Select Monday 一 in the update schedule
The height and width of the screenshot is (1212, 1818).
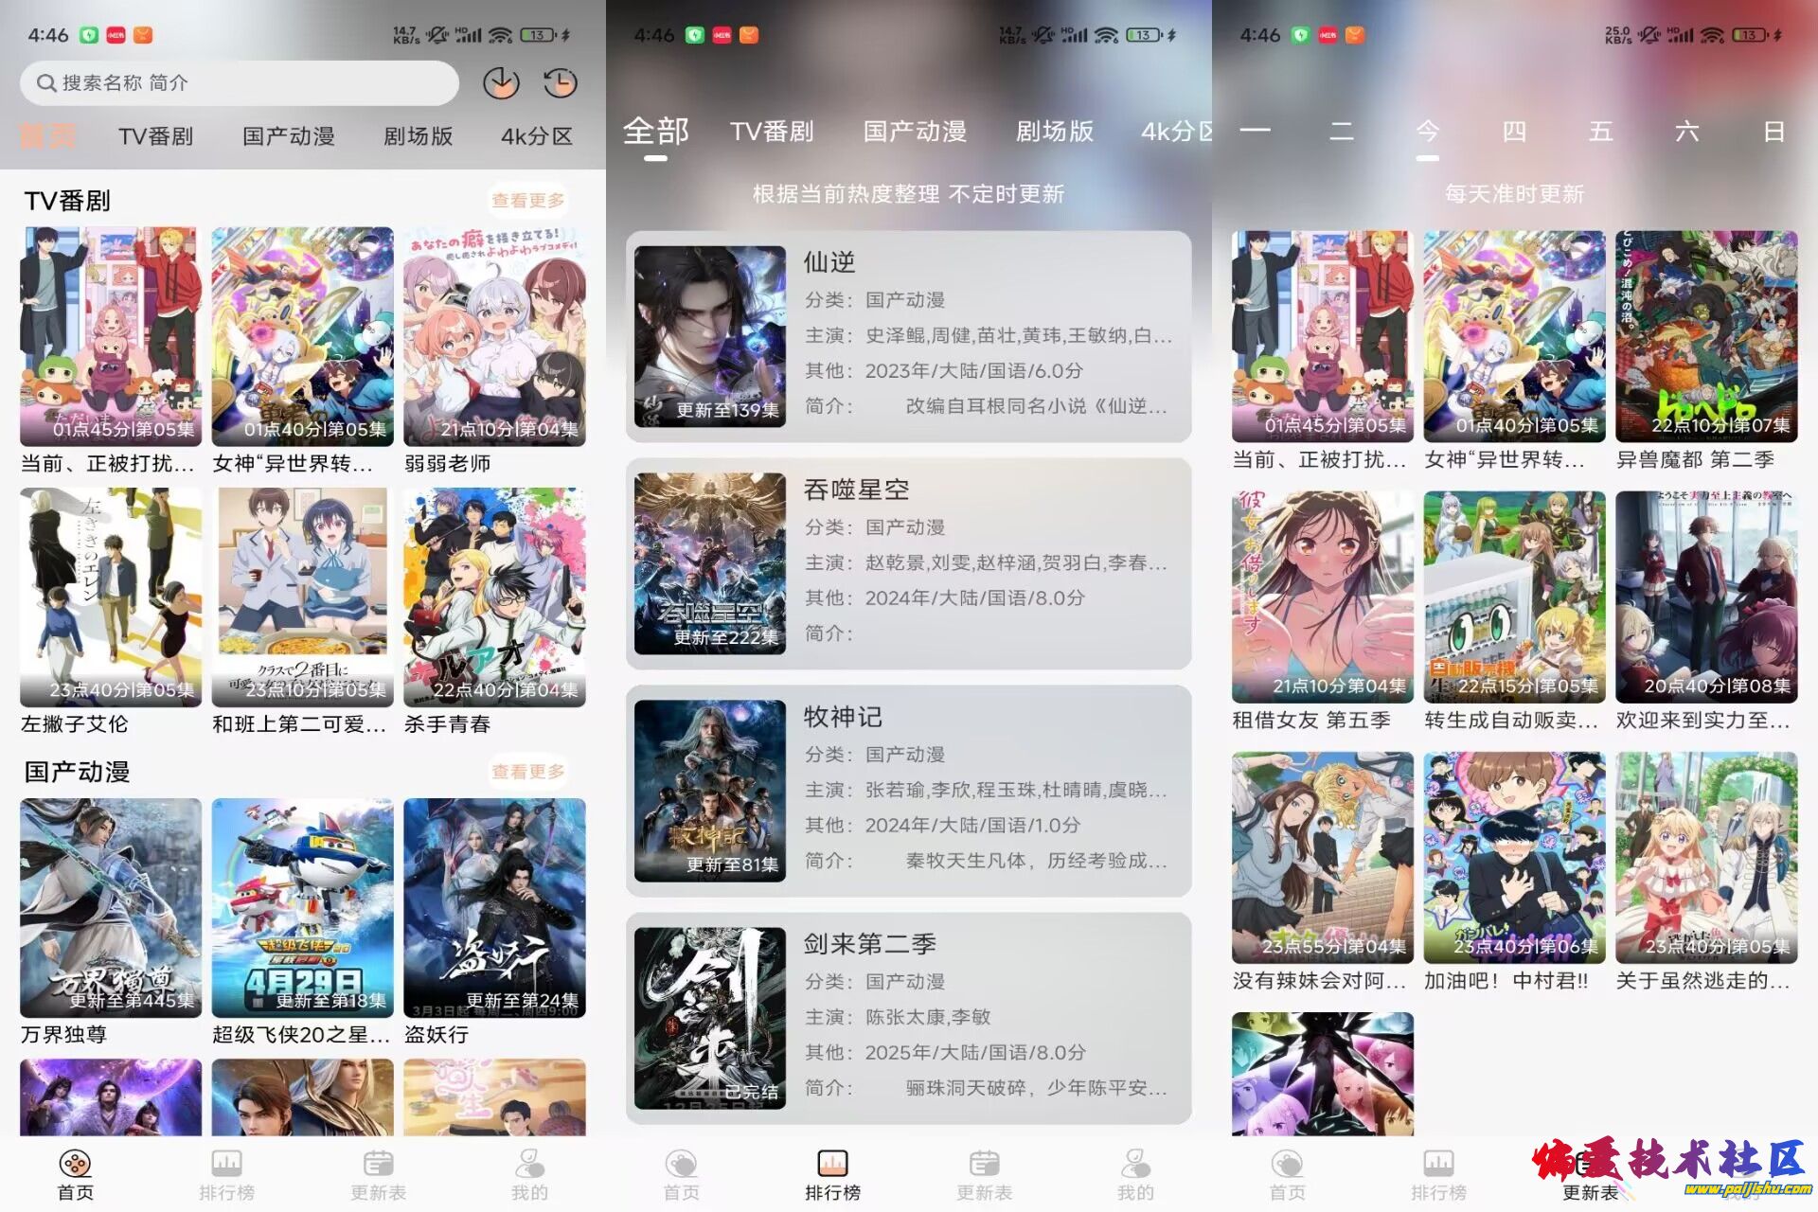(1255, 132)
